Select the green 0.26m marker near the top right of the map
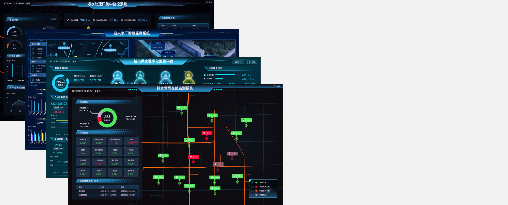The height and width of the screenshot is (205, 508). [x=246, y=120]
